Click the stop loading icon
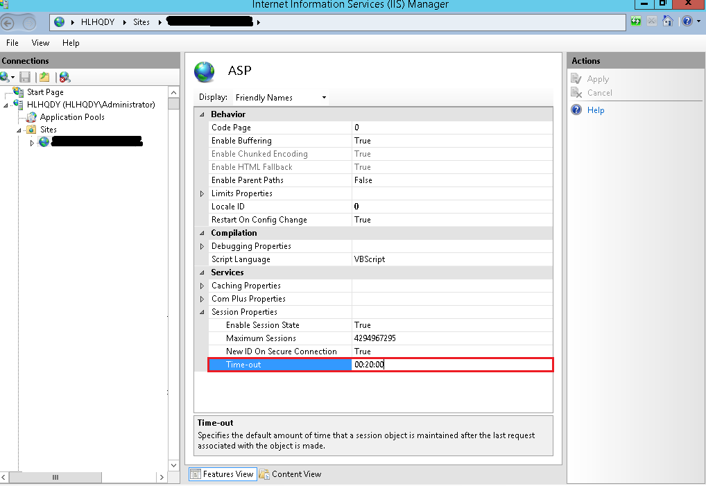This screenshot has width=706, height=486. (651, 21)
